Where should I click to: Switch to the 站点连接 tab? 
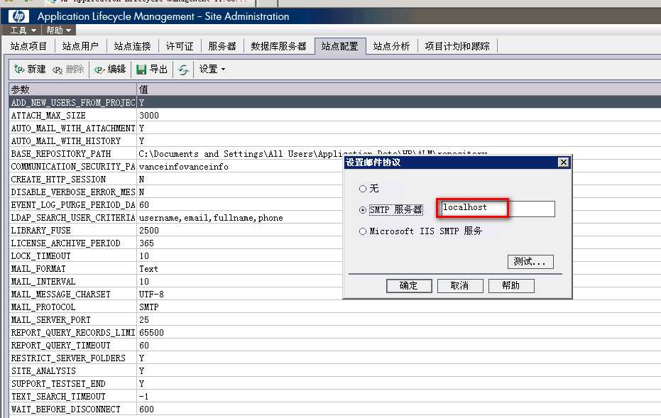[132, 46]
